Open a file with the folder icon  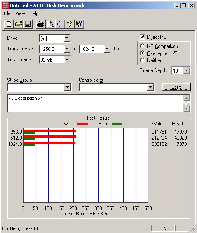tap(18, 24)
